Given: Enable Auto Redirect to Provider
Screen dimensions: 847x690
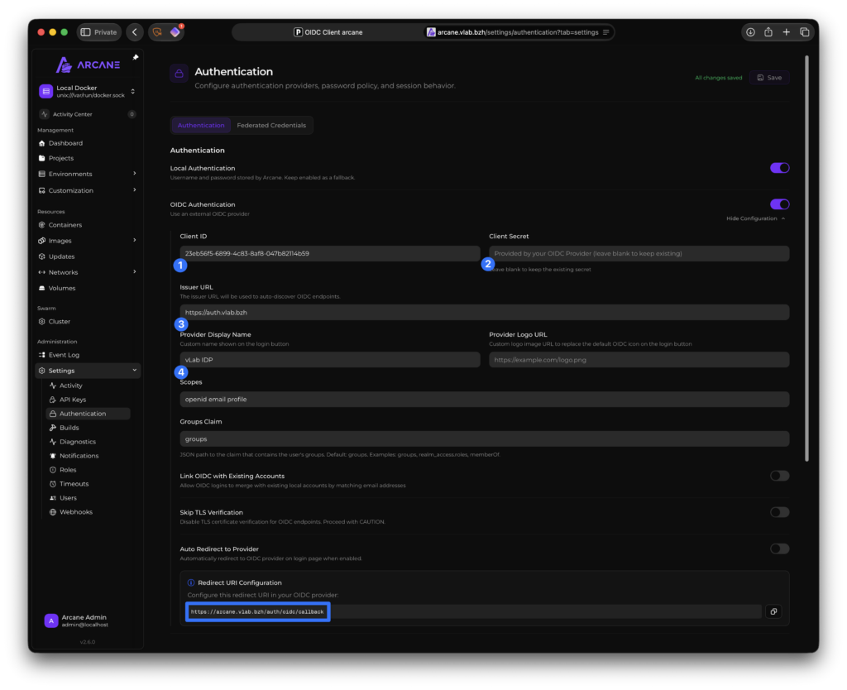Looking at the screenshot, I should coord(779,549).
